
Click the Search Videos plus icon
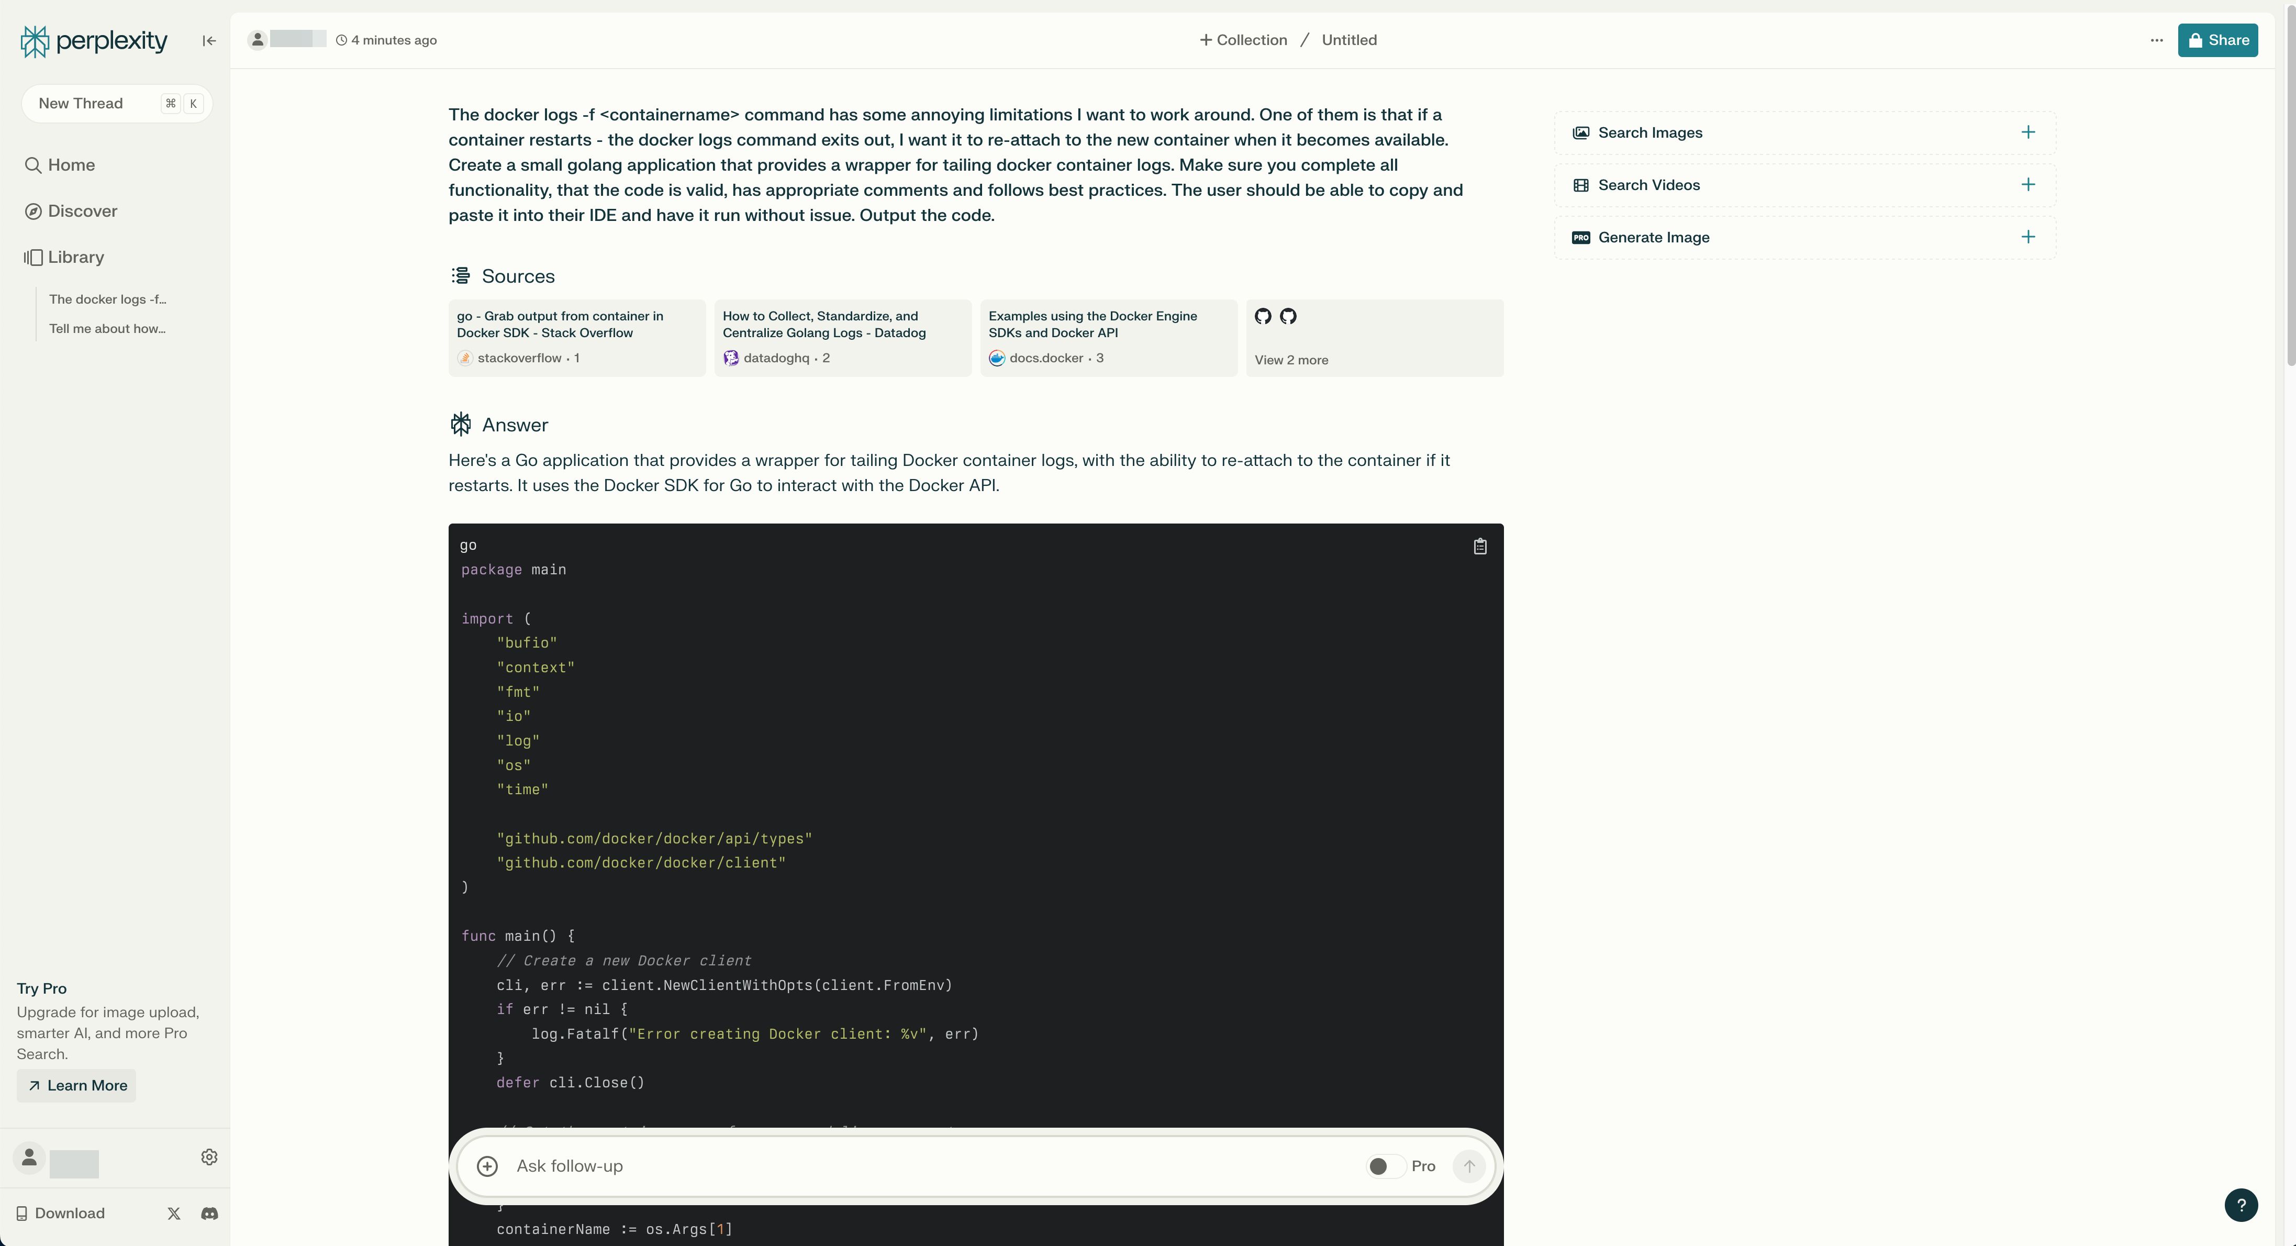[2029, 184]
